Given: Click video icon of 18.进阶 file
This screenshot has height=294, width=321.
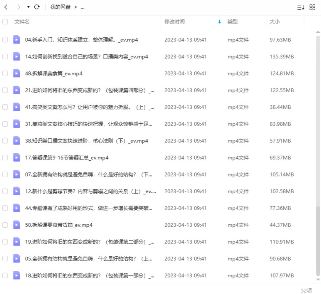Looking at the screenshot, I should 17,275.
